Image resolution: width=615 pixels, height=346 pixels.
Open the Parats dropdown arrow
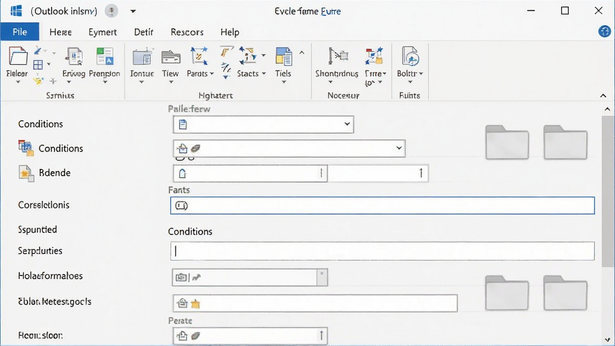click(212, 74)
